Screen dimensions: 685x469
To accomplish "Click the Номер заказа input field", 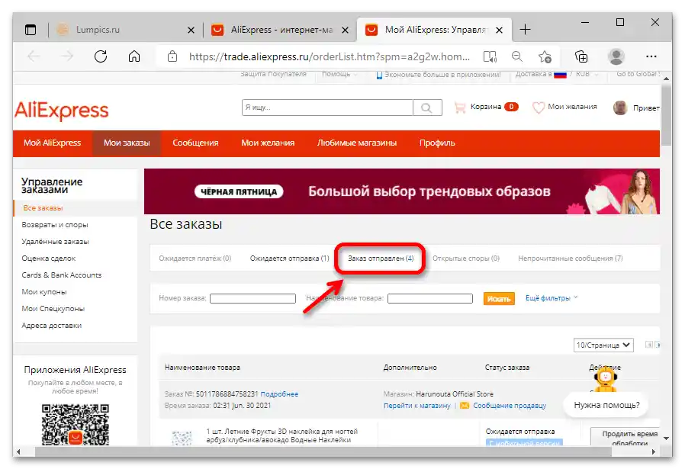I will pos(252,298).
